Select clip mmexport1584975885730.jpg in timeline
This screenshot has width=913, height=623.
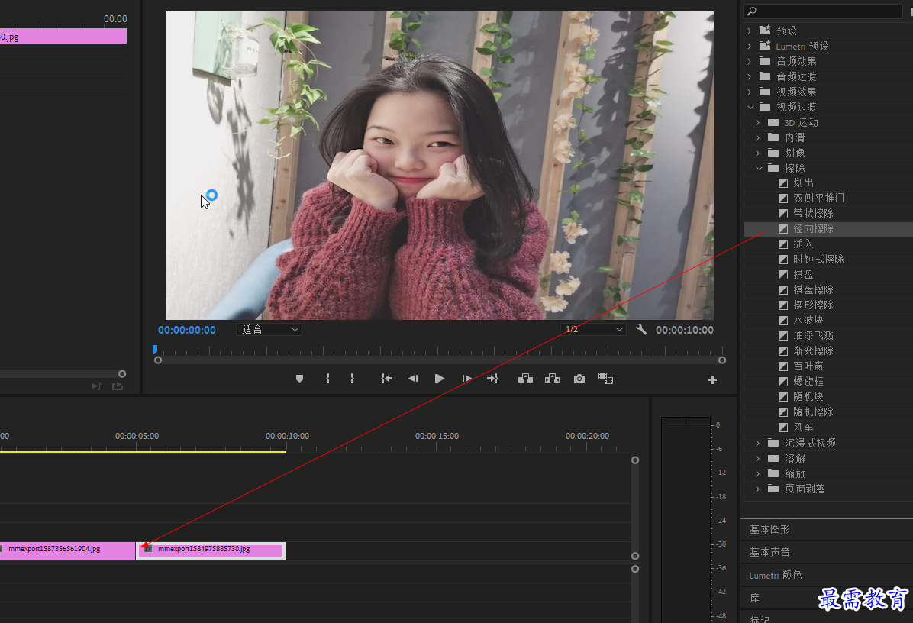(x=211, y=550)
